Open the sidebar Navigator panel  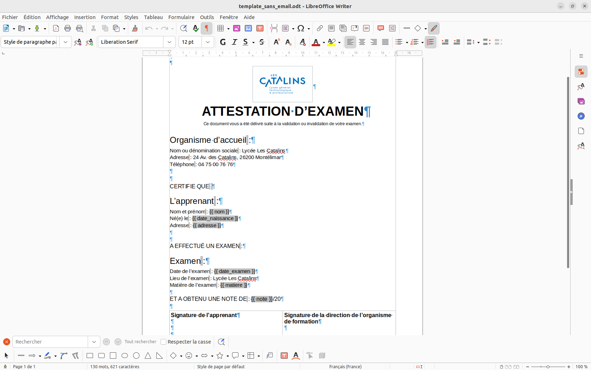coord(581,116)
